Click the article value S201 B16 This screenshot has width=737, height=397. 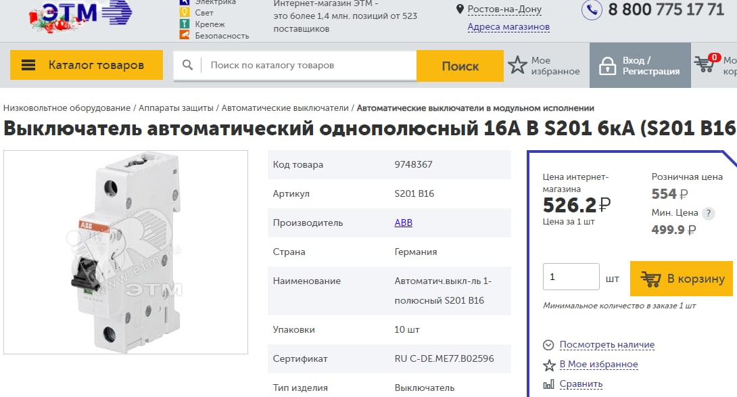[x=414, y=194]
